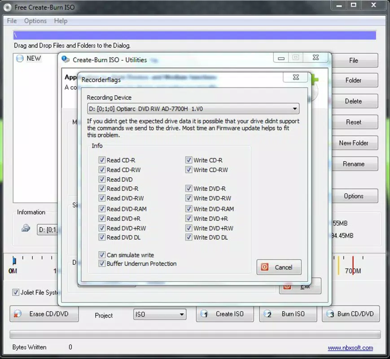Click the printer icon in the Information panel
390x359 pixels.
click(26, 228)
